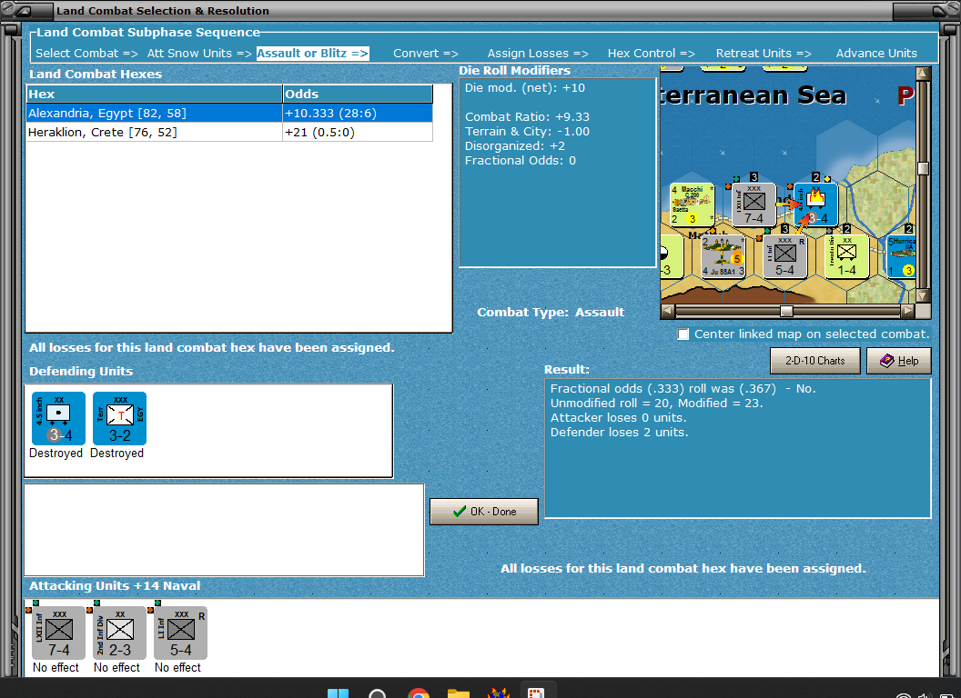This screenshot has height=698, width=961.
Task: Click the green checkmark on OK - Done
Action: pos(459,512)
